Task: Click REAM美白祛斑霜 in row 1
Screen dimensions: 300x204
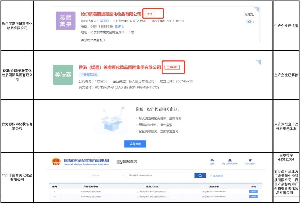Action: 91,192
